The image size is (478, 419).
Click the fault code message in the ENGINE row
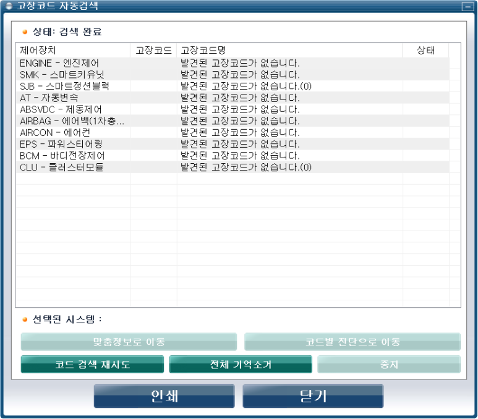pyautogui.click(x=240, y=63)
